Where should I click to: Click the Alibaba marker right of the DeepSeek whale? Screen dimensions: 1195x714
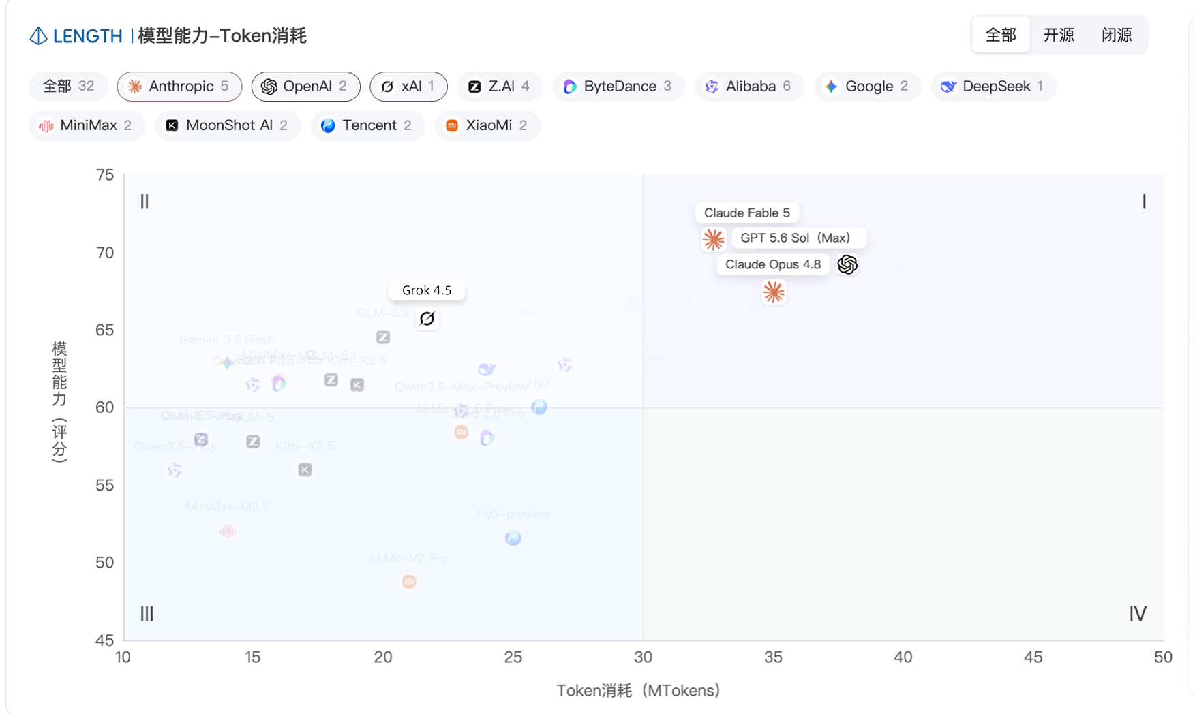pyautogui.click(x=565, y=364)
